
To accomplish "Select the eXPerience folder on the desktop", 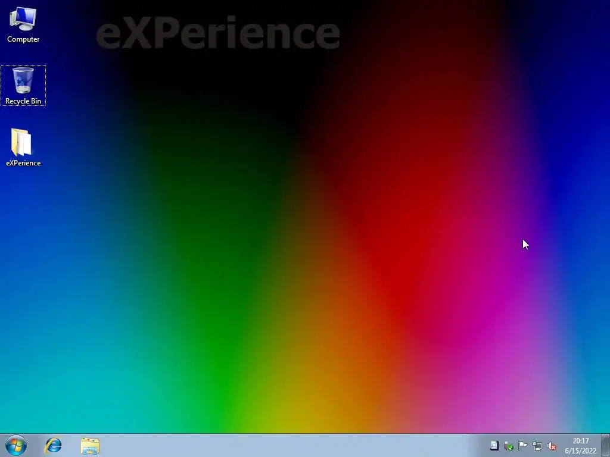I will [23, 148].
